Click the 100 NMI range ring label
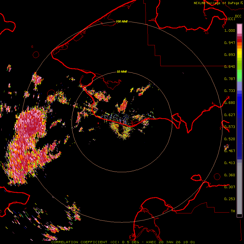The height and width of the screenshot is (244, 244). 122,21
